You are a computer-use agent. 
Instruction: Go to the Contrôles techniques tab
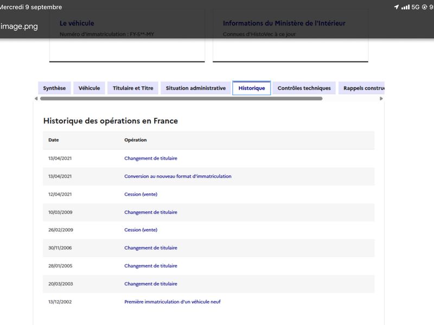[x=304, y=88]
